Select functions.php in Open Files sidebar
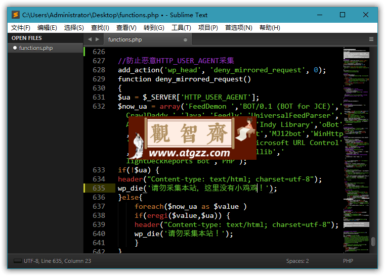This screenshot has width=385, height=276. pyautogui.click(x=46, y=48)
